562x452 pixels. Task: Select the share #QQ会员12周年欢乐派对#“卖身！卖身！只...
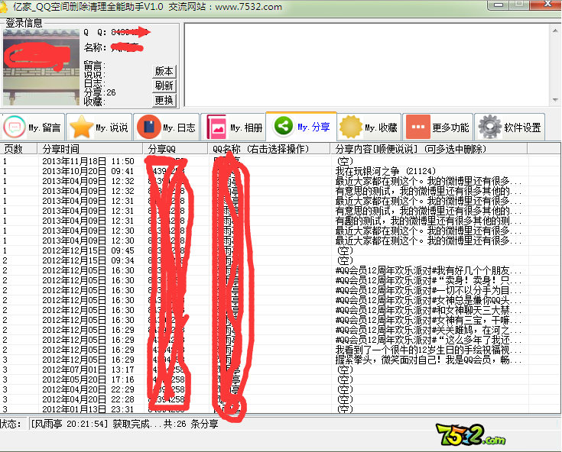click(281, 280)
